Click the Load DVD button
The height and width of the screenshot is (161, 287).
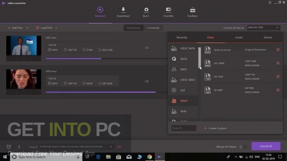(x=44, y=28)
